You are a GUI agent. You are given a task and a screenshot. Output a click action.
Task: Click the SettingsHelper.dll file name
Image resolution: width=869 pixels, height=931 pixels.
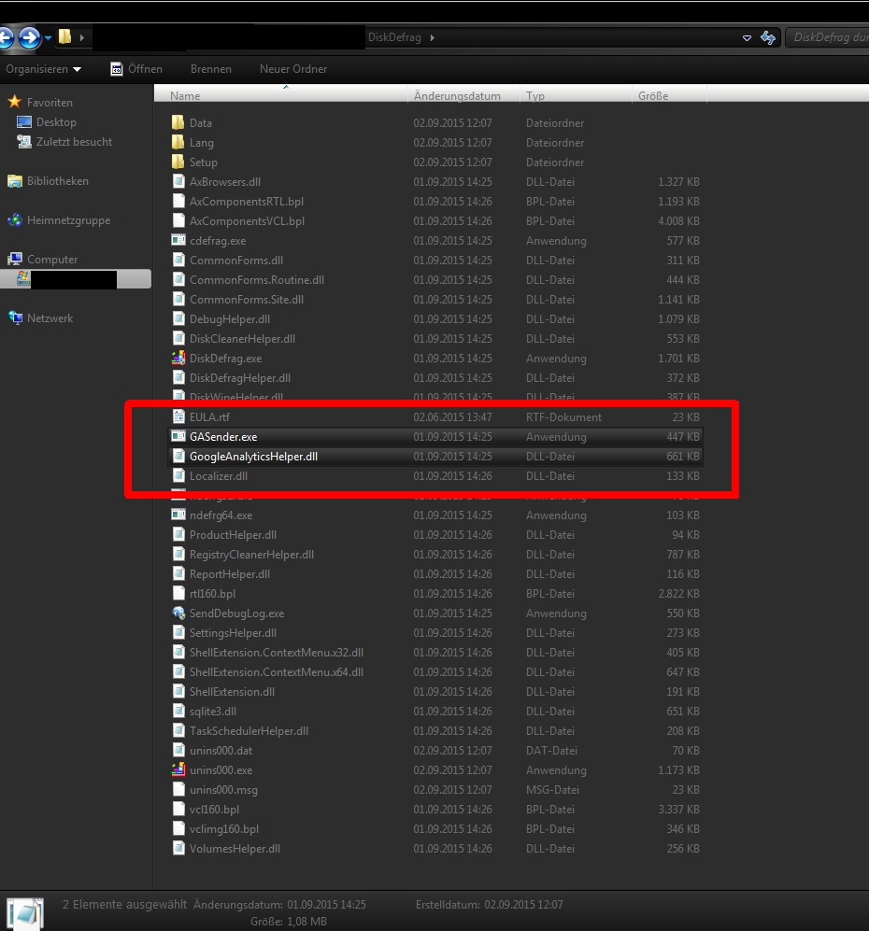(233, 632)
